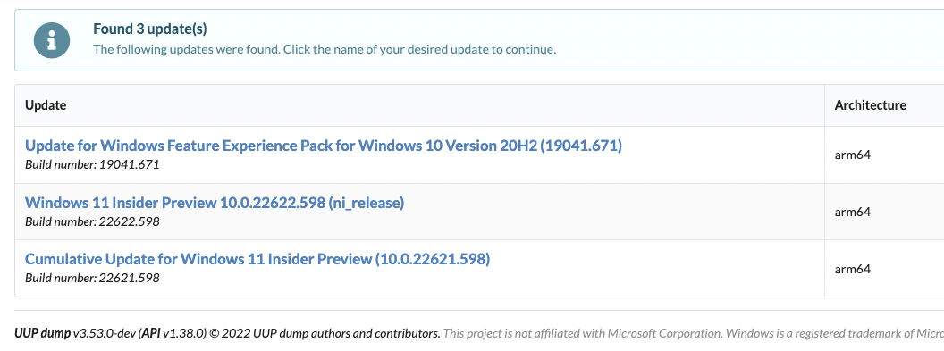Click the Update column header
Image resolution: width=944 pixels, height=351 pixels.
[46, 105]
